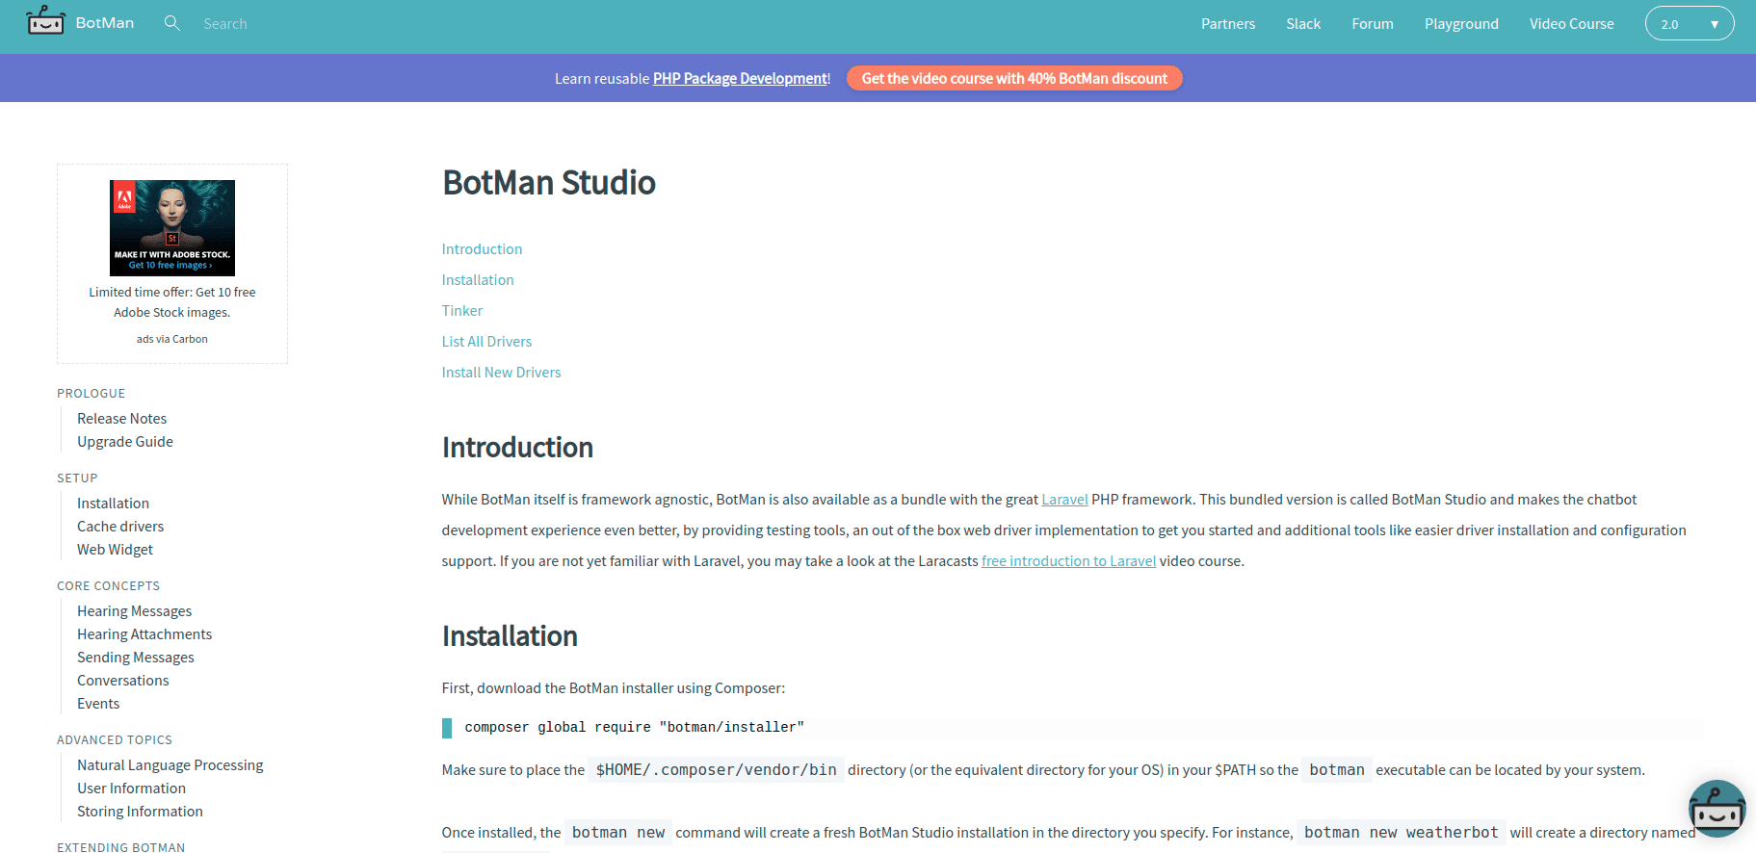The width and height of the screenshot is (1756, 853).
Task: Open Installation under Setup sidebar
Action: pyautogui.click(x=113, y=504)
